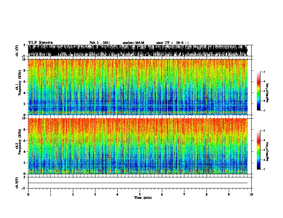The image size is (283, 218).
Task: Click time axis tick label "4"
Action: [118, 194]
